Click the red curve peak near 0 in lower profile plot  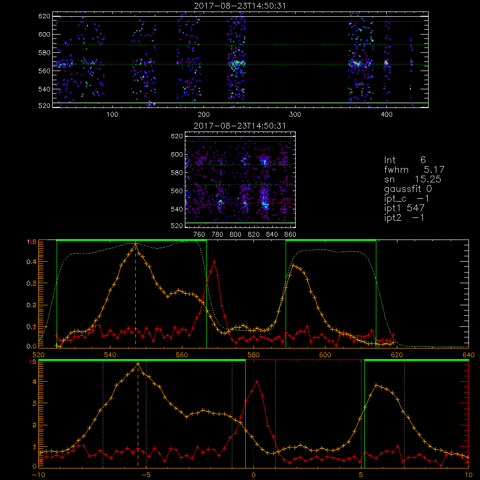pyautogui.click(x=257, y=382)
